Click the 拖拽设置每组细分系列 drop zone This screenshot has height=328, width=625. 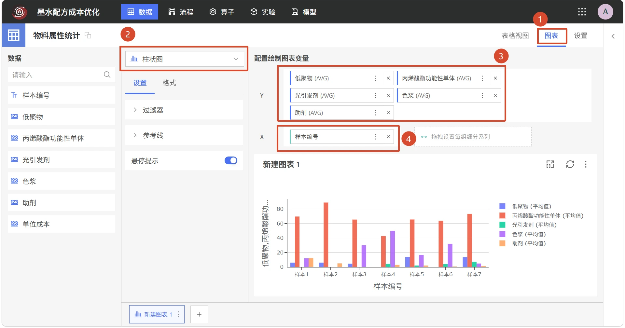click(473, 137)
